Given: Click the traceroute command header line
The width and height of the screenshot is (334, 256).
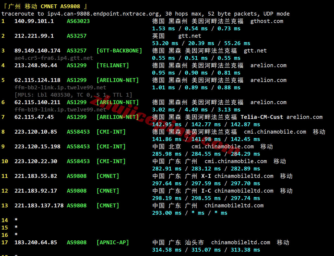Looking at the screenshot, I should point(146,14).
